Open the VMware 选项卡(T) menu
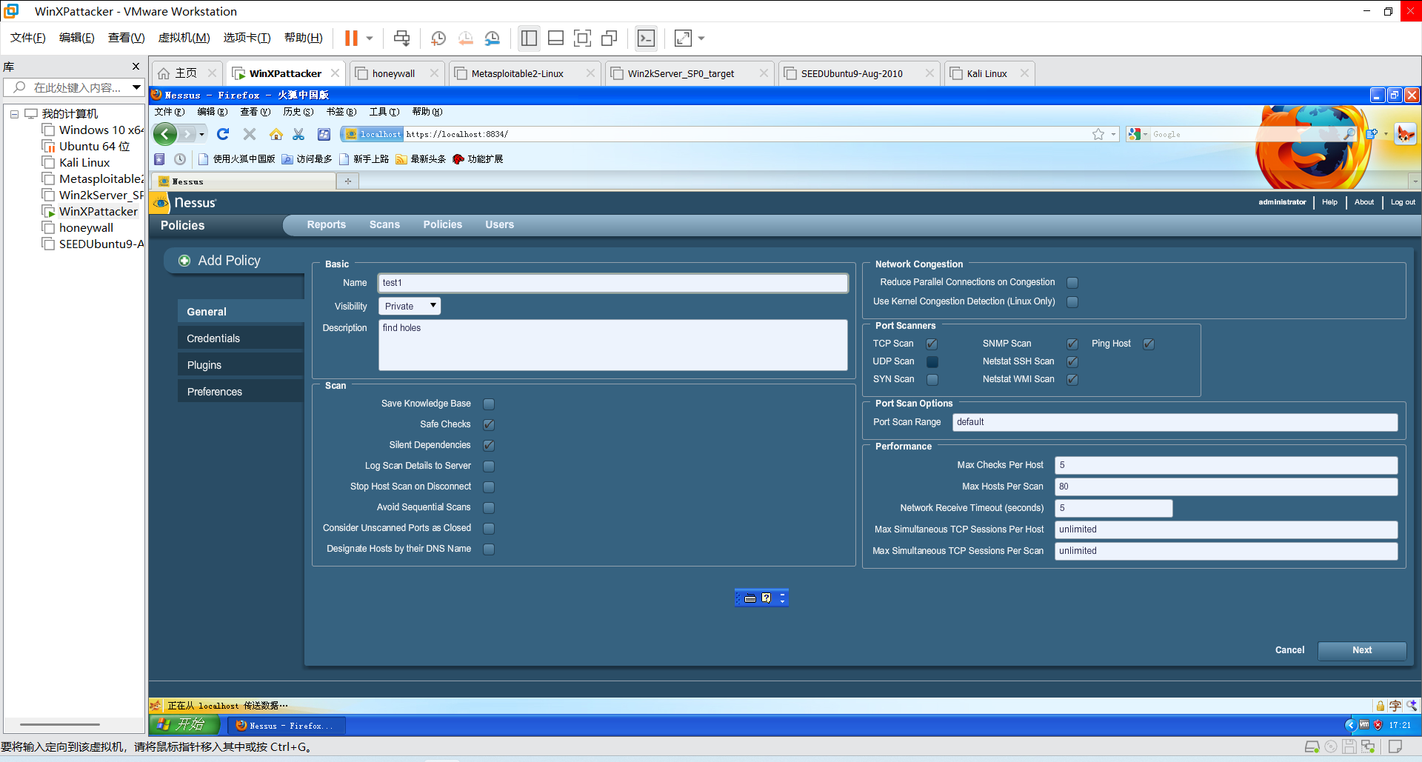1422x762 pixels. (247, 38)
